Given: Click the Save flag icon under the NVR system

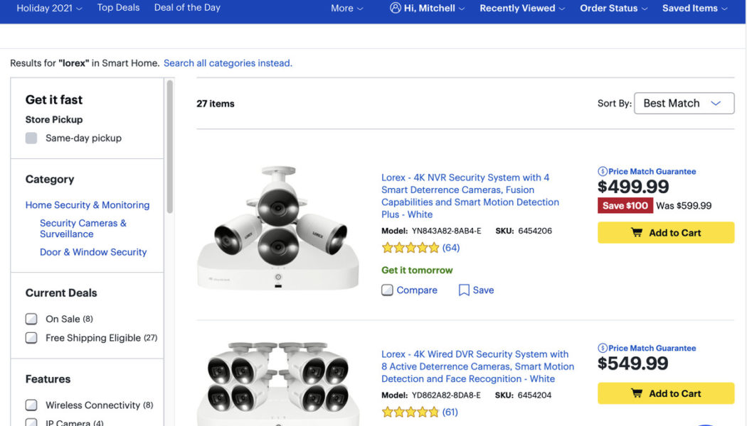Looking at the screenshot, I should [x=463, y=290].
